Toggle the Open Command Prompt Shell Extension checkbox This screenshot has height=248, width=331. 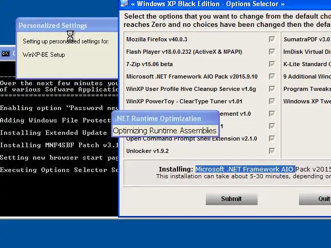tap(272, 138)
